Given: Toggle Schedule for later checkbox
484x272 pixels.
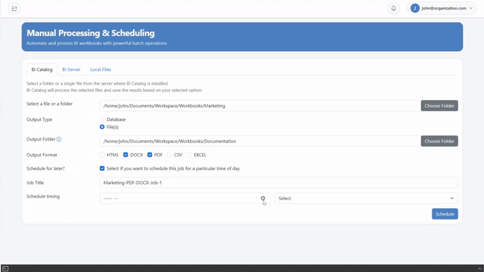Looking at the screenshot, I should coord(102,169).
